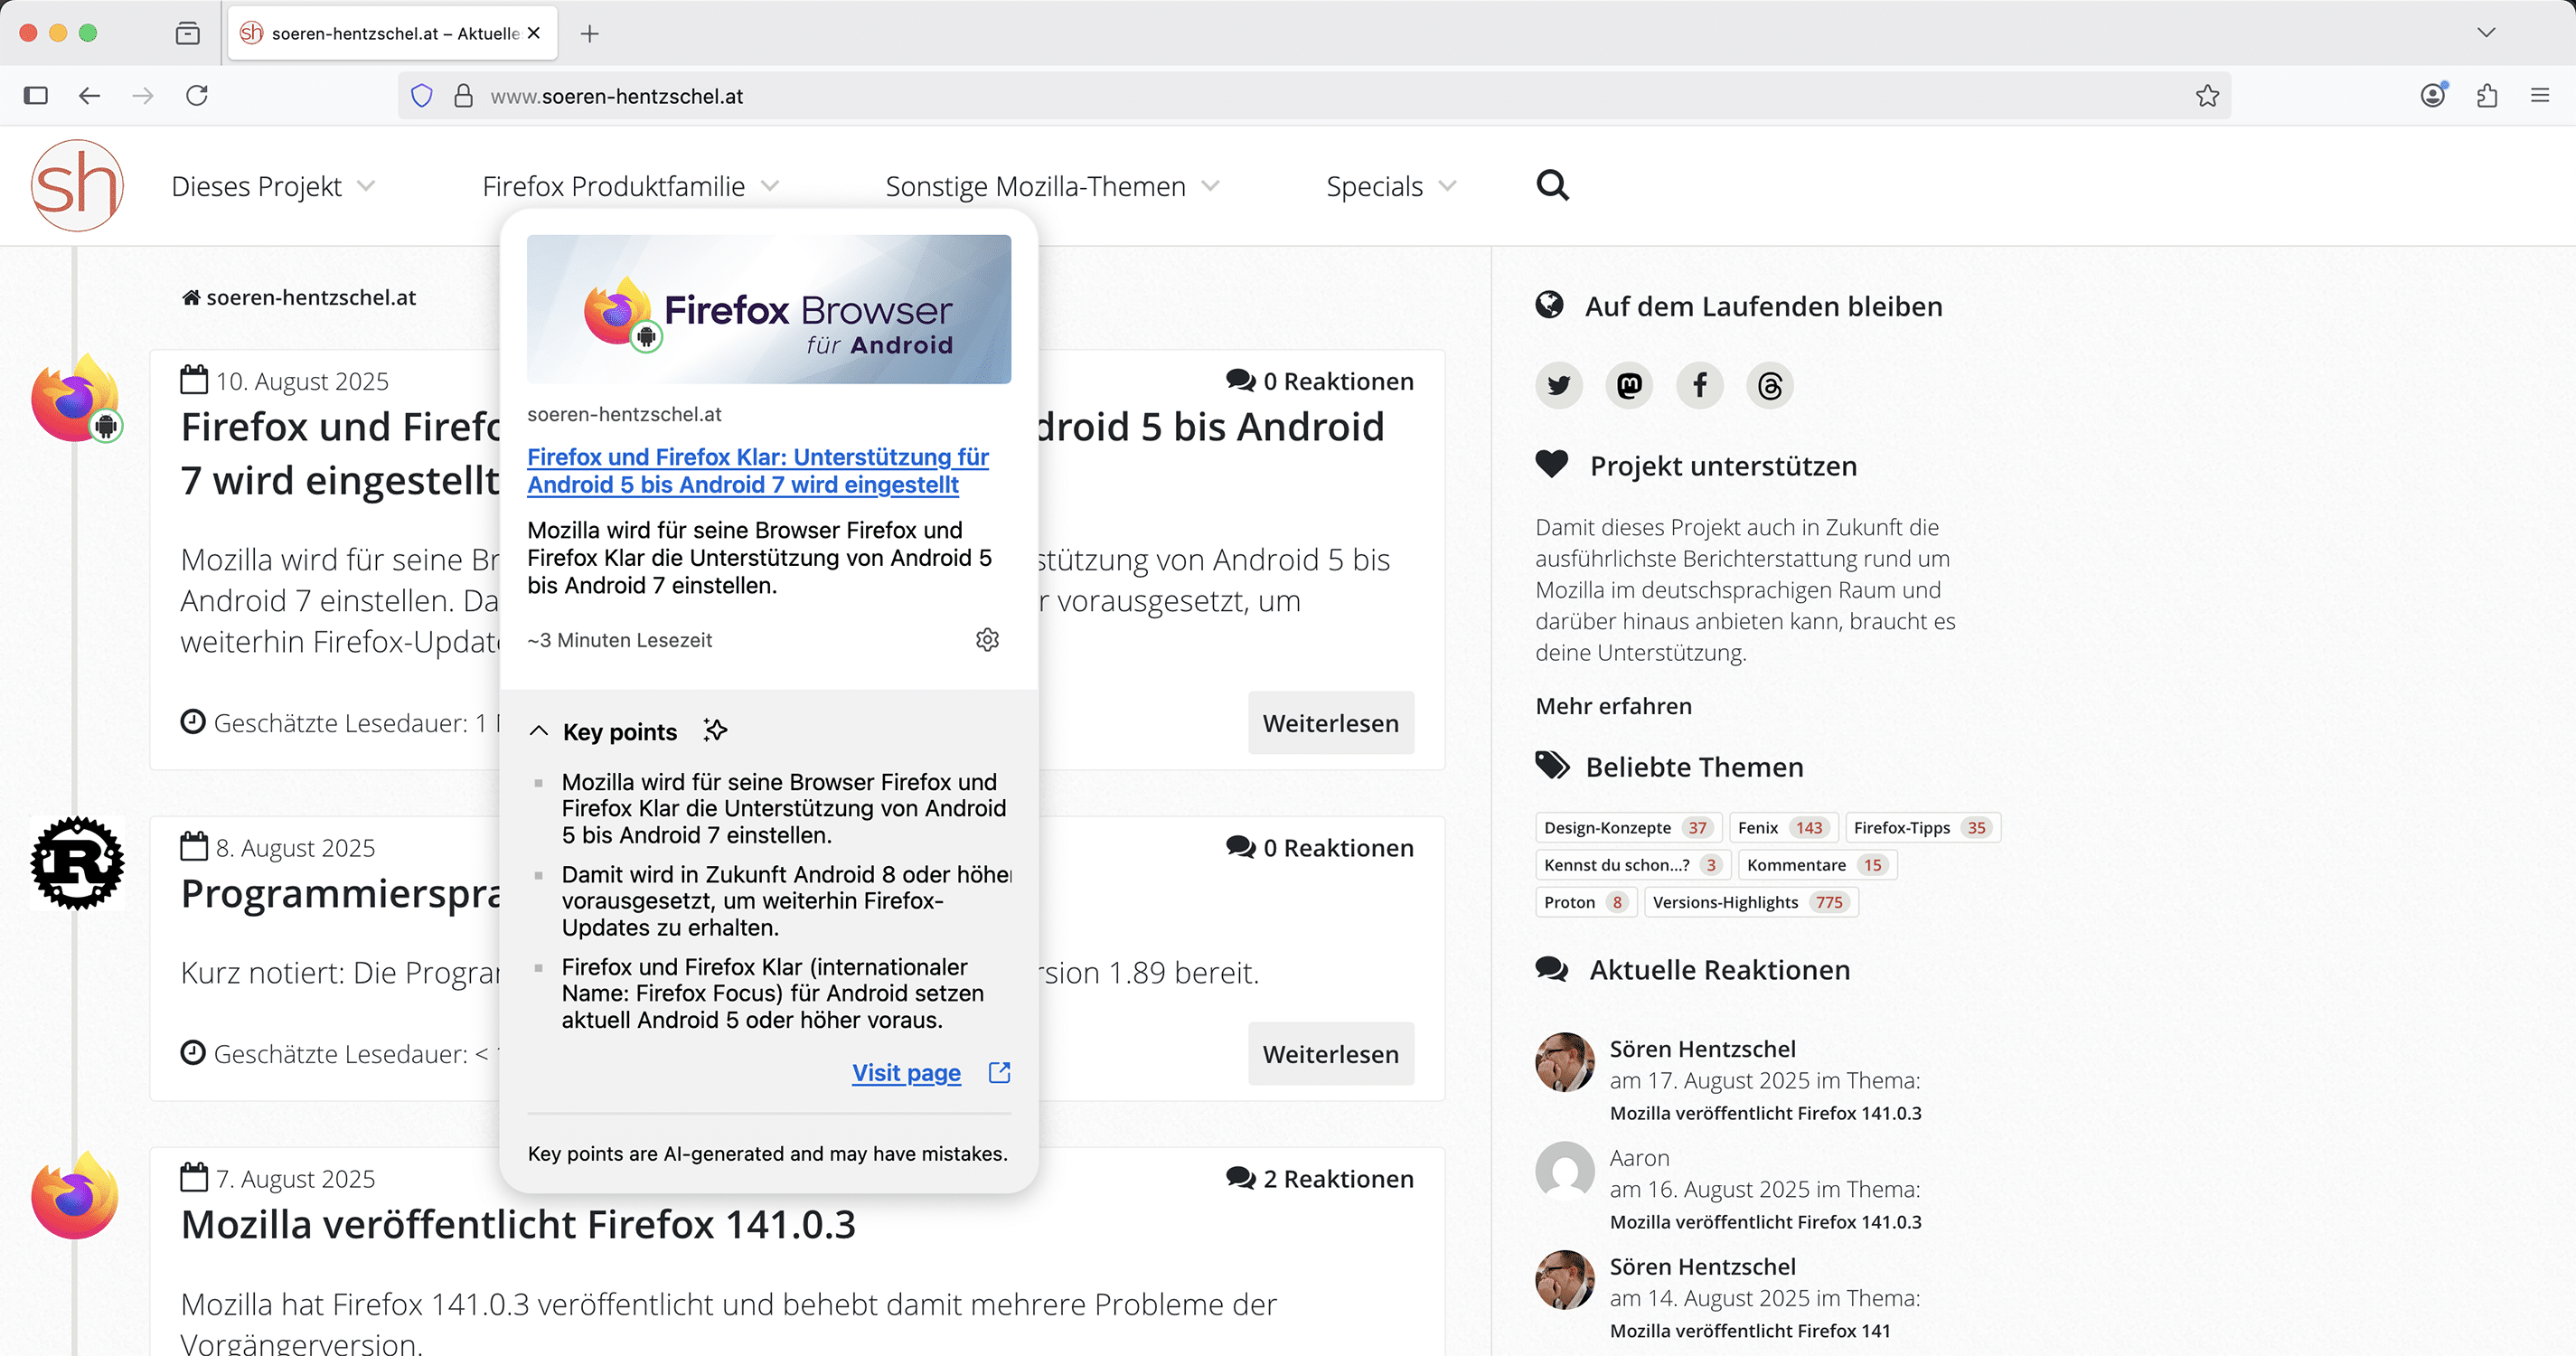Viewport: 2576px width, 1356px height.
Task: Open the Facebook social icon
Action: (1700, 385)
